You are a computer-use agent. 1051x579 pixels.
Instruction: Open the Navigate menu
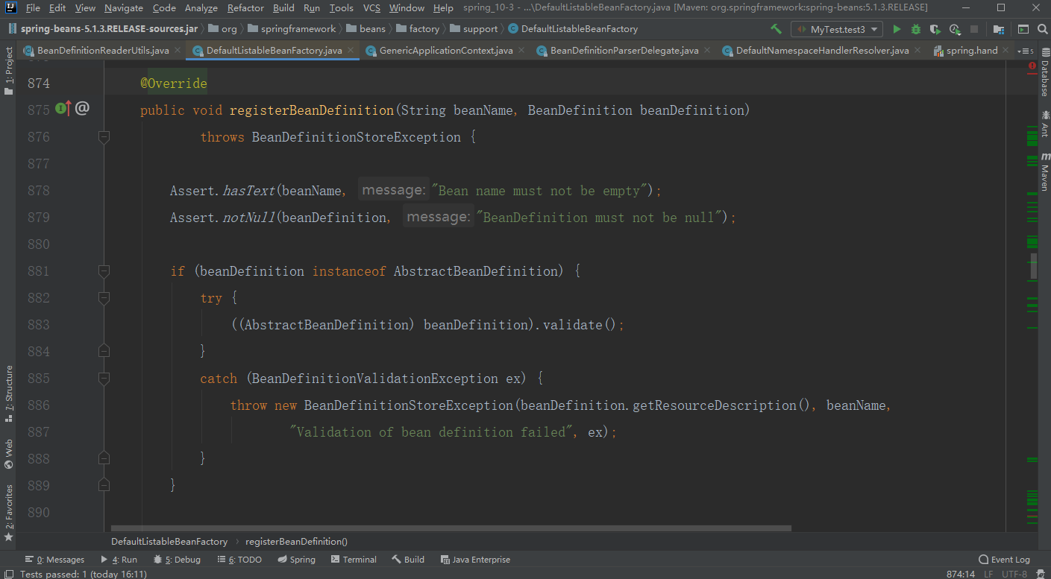123,7
